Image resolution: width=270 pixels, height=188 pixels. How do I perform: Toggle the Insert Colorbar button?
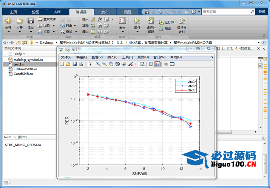[151, 64]
